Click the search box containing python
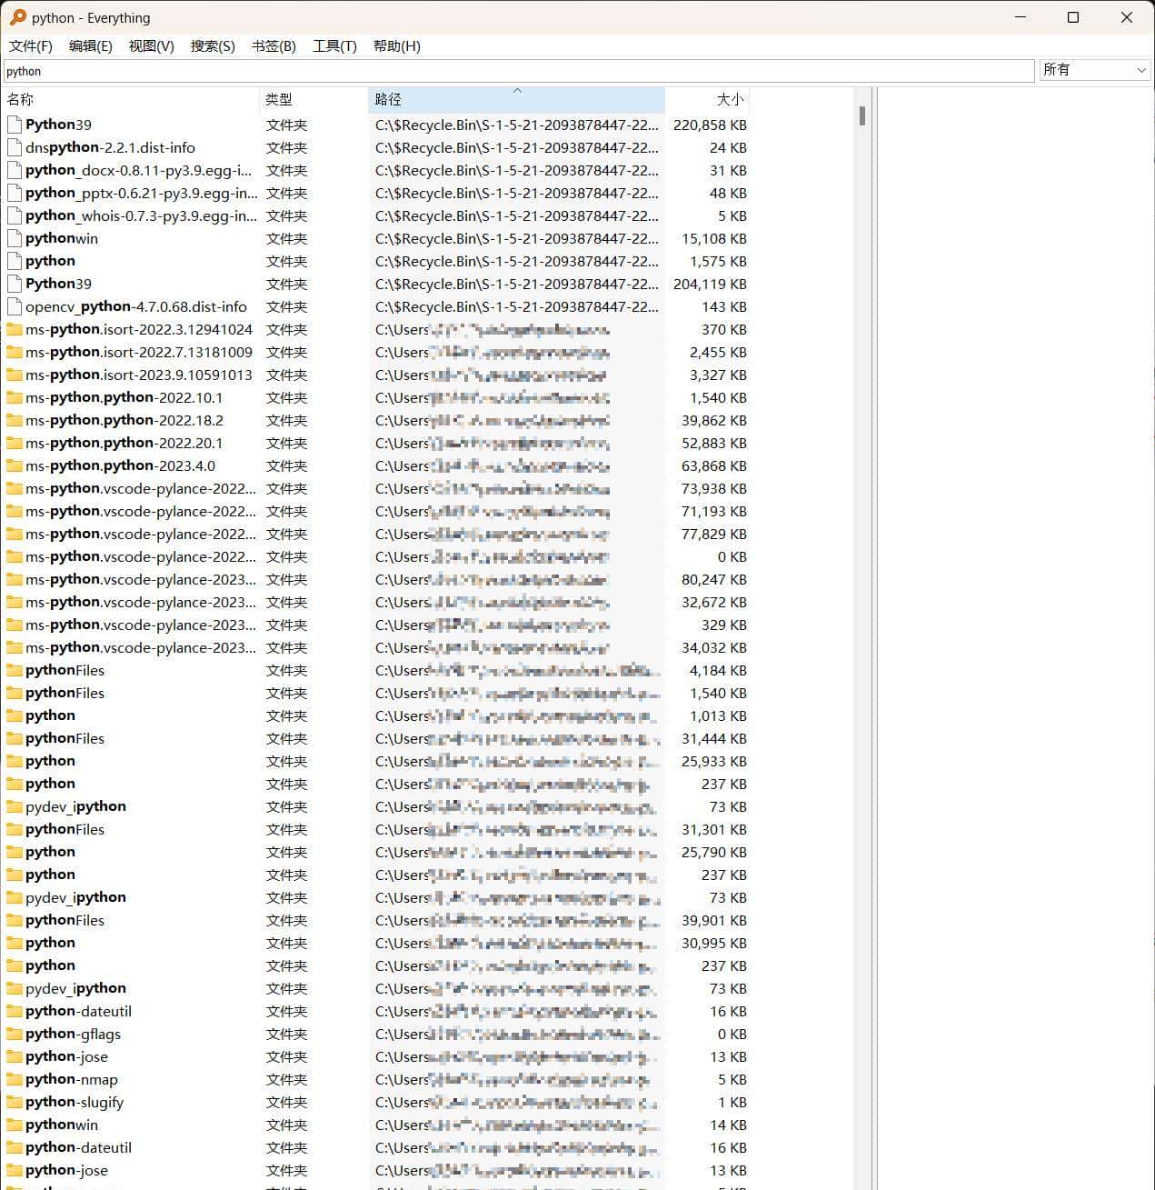1155x1190 pixels. [x=518, y=71]
